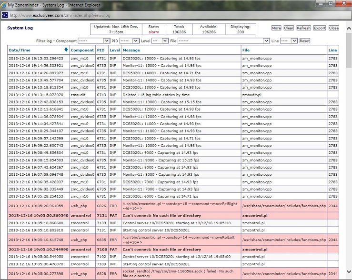
Task: Sort by PID column header
Action: point(101,50)
